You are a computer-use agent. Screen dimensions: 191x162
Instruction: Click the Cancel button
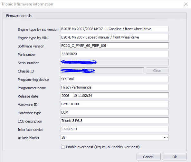148,157
